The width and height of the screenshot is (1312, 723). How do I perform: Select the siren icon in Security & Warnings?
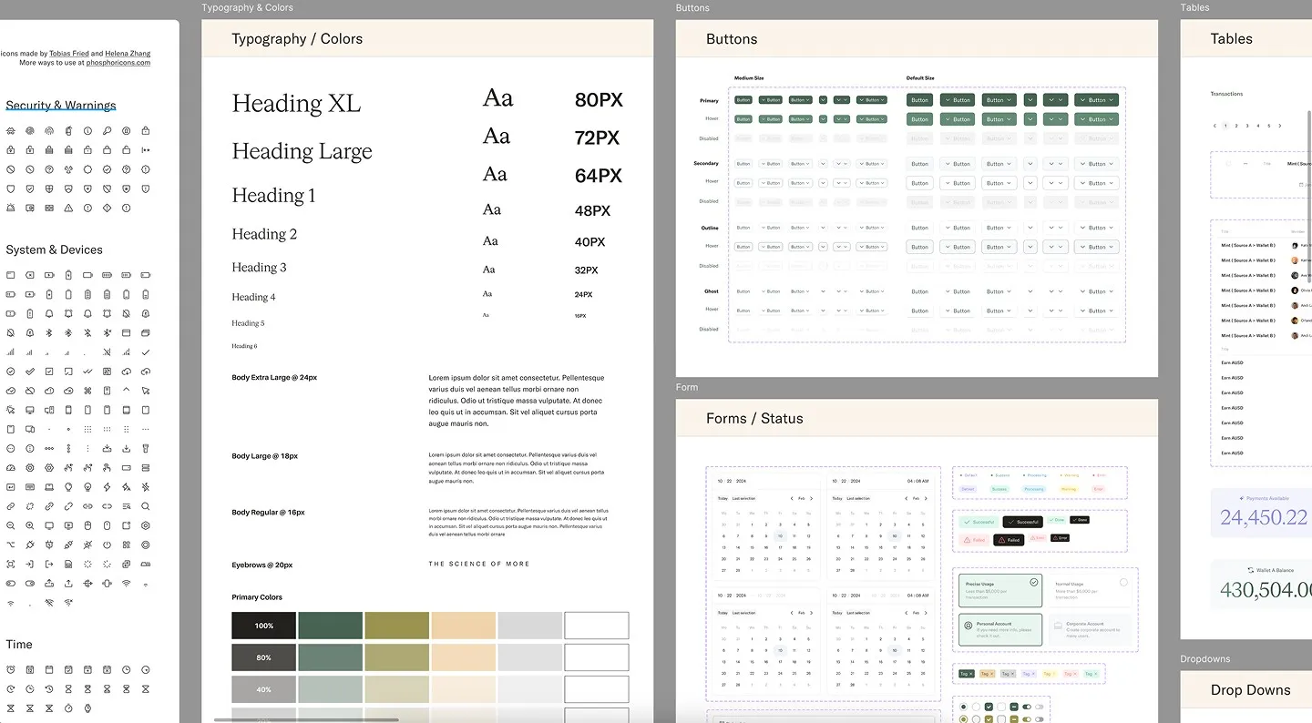point(11,208)
